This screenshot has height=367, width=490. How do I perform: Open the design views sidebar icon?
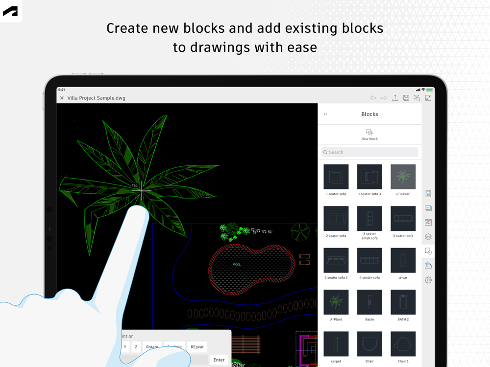[x=428, y=208]
